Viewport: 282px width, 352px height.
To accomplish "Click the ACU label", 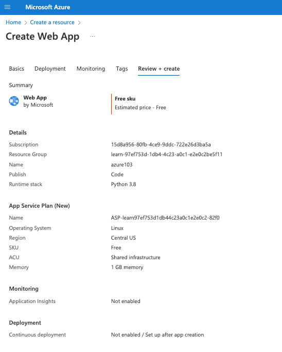I will point(14,258).
